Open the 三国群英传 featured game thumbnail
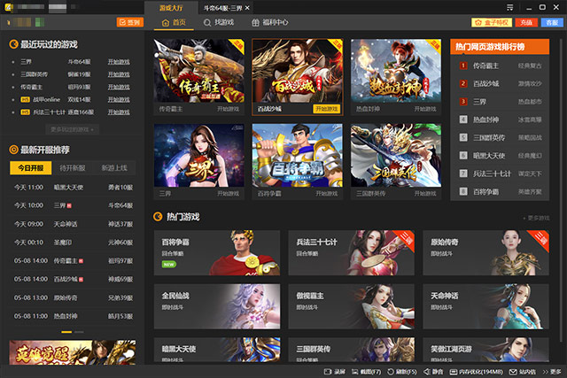 (396, 156)
